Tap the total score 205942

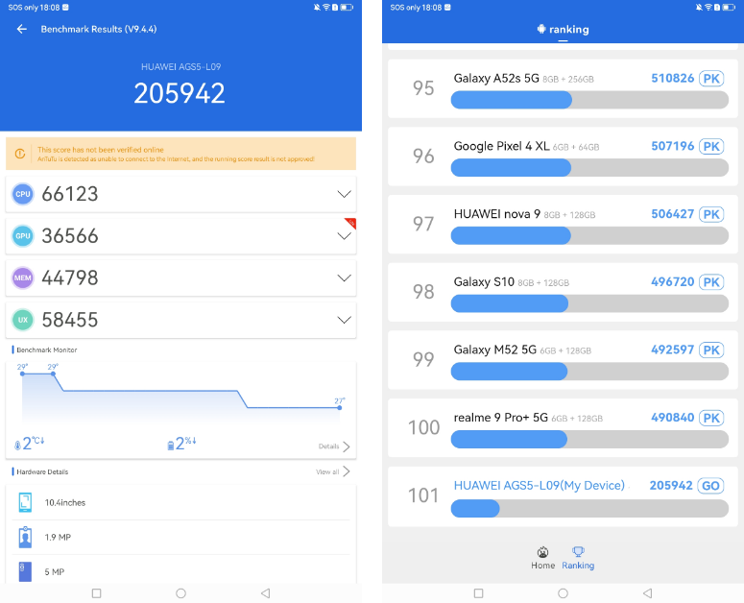click(180, 93)
